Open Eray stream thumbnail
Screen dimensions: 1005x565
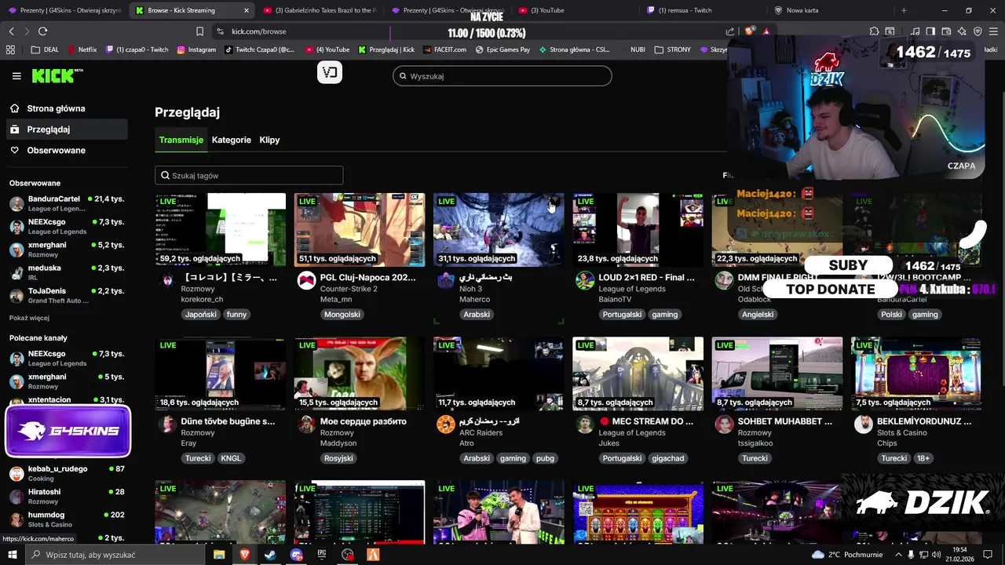pyautogui.click(x=221, y=374)
